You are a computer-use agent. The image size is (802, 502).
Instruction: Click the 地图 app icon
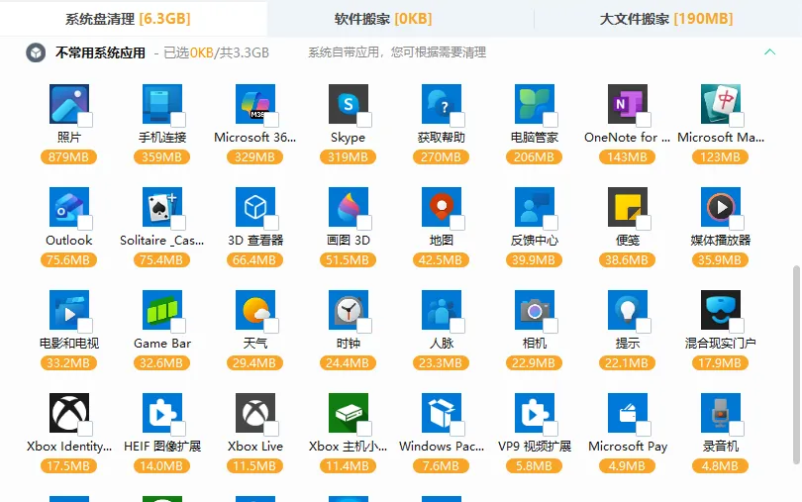pos(442,207)
